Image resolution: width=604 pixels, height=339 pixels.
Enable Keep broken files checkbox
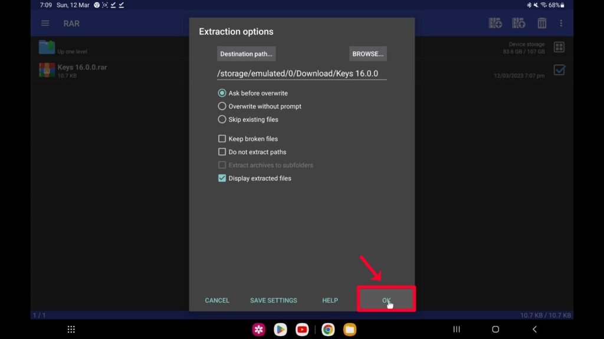click(222, 139)
